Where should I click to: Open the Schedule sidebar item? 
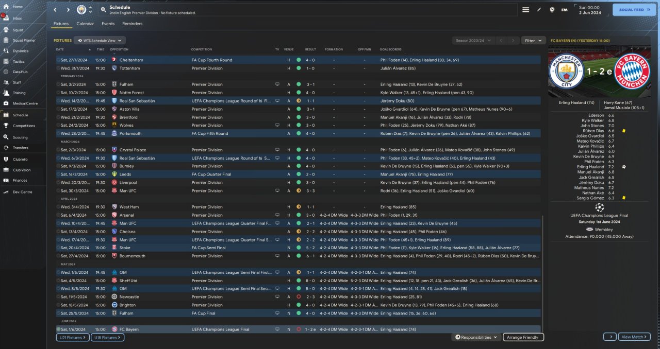click(23, 115)
